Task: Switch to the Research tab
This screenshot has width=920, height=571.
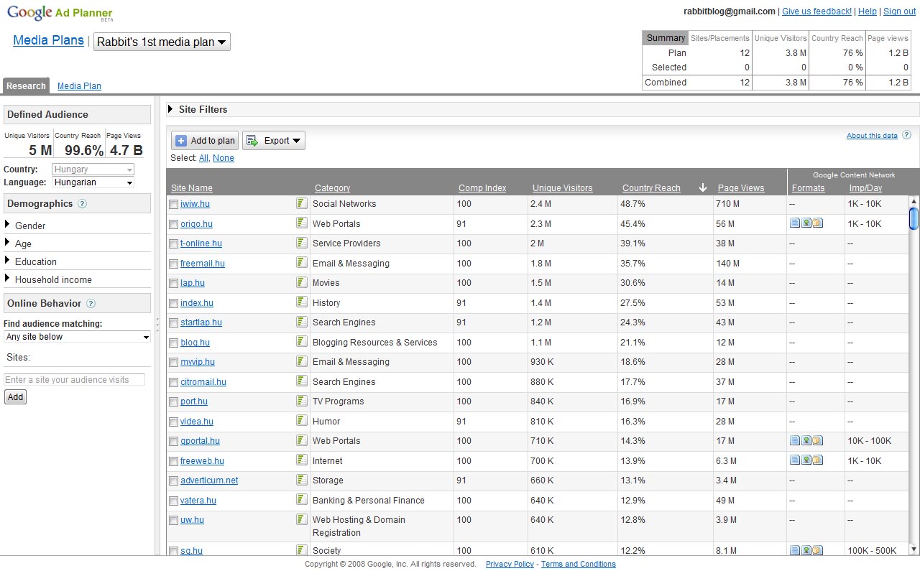Action: point(26,86)
